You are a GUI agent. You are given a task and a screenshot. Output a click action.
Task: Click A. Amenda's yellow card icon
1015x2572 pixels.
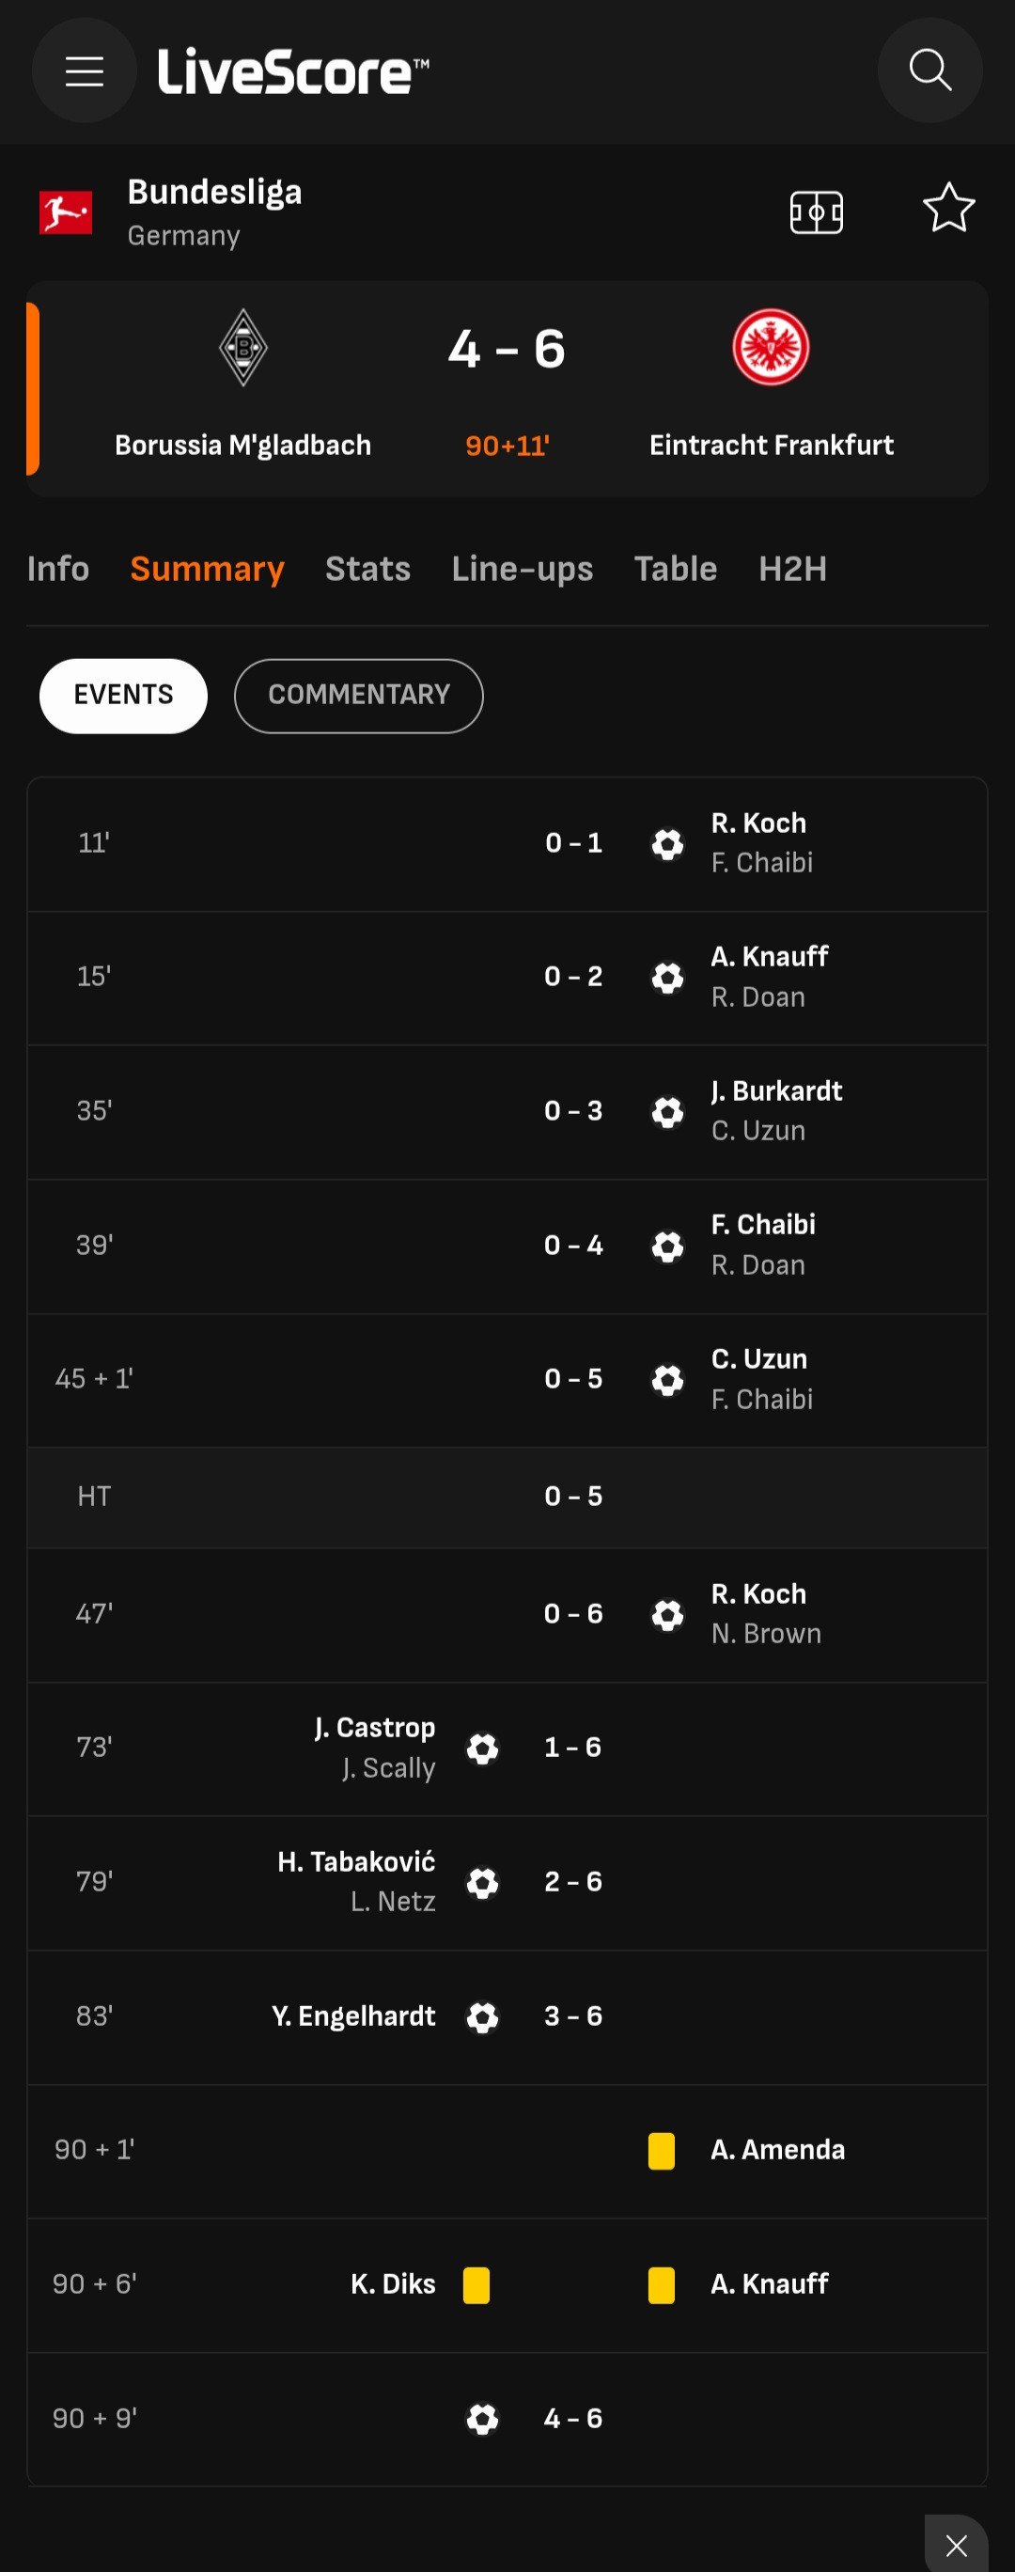tap(661, 2151)
